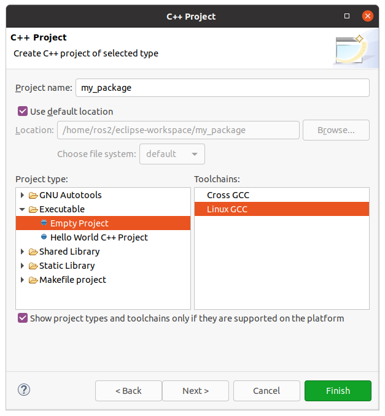The height and width of the screenshot is (416, 385).
Task: Cancel the C++ Project wizard
Action: coord(266,391)
